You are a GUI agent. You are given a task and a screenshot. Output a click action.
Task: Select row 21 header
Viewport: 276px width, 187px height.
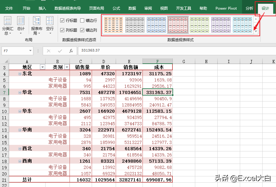click(x=4, y=180)
